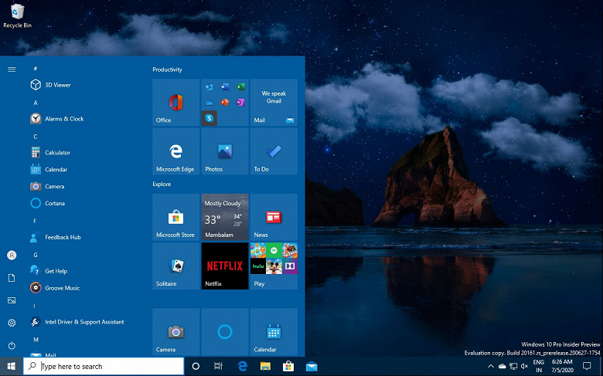Open Task View on the taskbar
This screenshot has height=376, width=603.
point(219,366)
